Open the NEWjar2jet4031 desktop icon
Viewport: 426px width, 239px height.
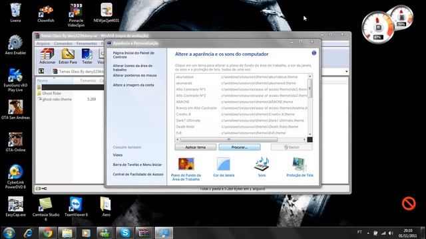pos(106,13)
